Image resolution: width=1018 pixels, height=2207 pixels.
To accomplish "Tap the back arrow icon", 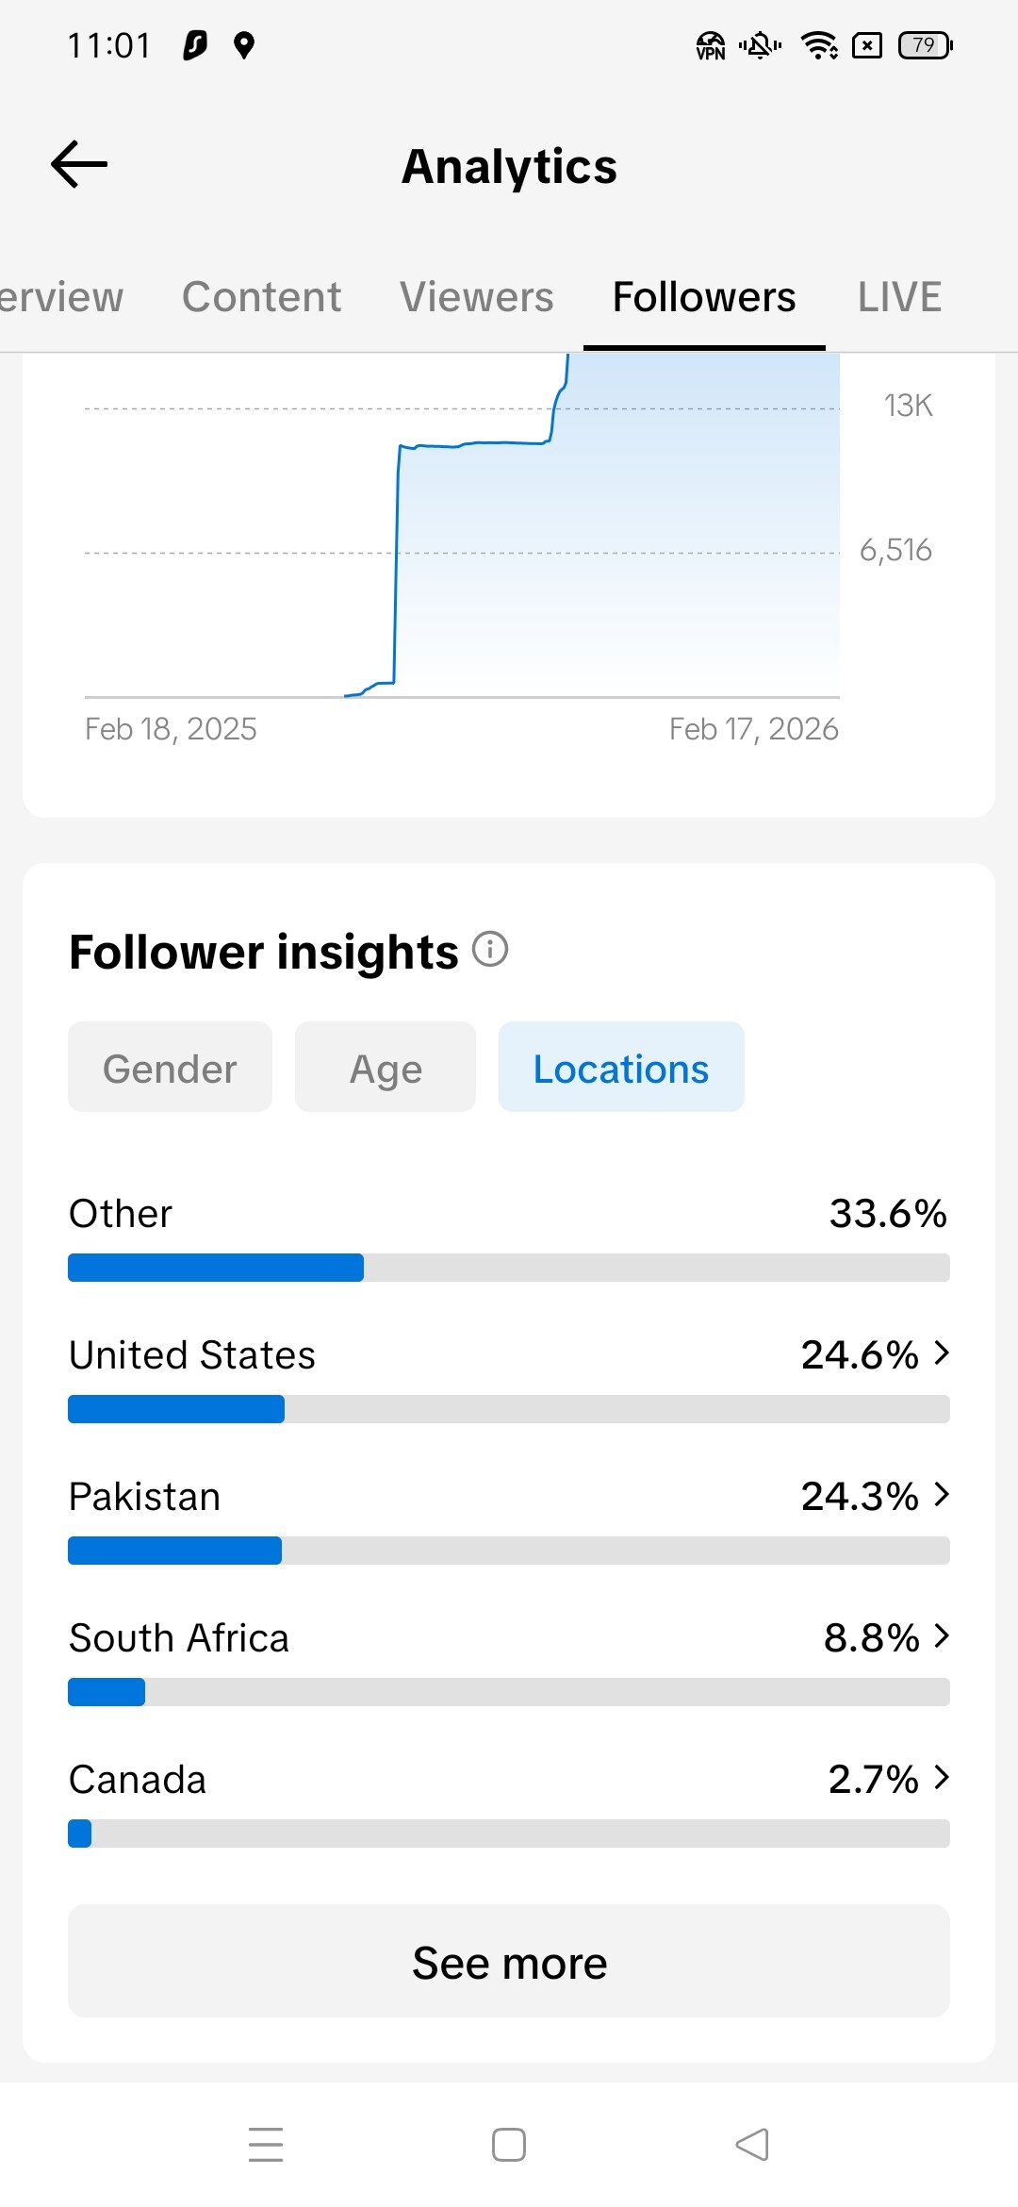I will click(79, 165).
